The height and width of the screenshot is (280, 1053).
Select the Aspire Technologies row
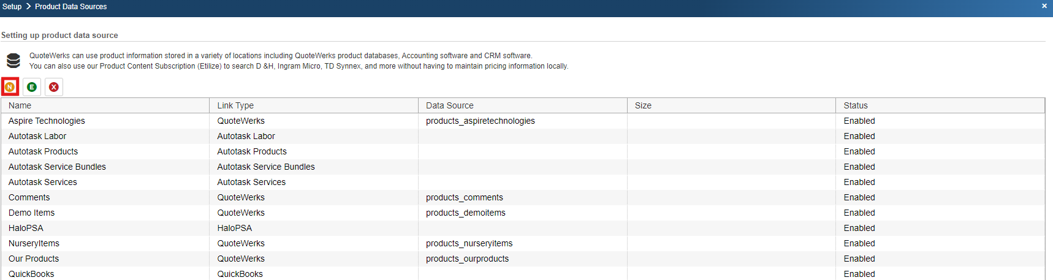[x=47, y=121]
